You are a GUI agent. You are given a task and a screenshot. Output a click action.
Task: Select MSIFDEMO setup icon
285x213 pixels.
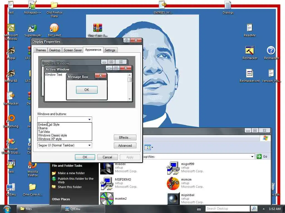click(107, 184)
